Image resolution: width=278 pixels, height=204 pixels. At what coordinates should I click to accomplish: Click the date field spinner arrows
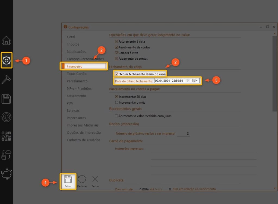188,81
